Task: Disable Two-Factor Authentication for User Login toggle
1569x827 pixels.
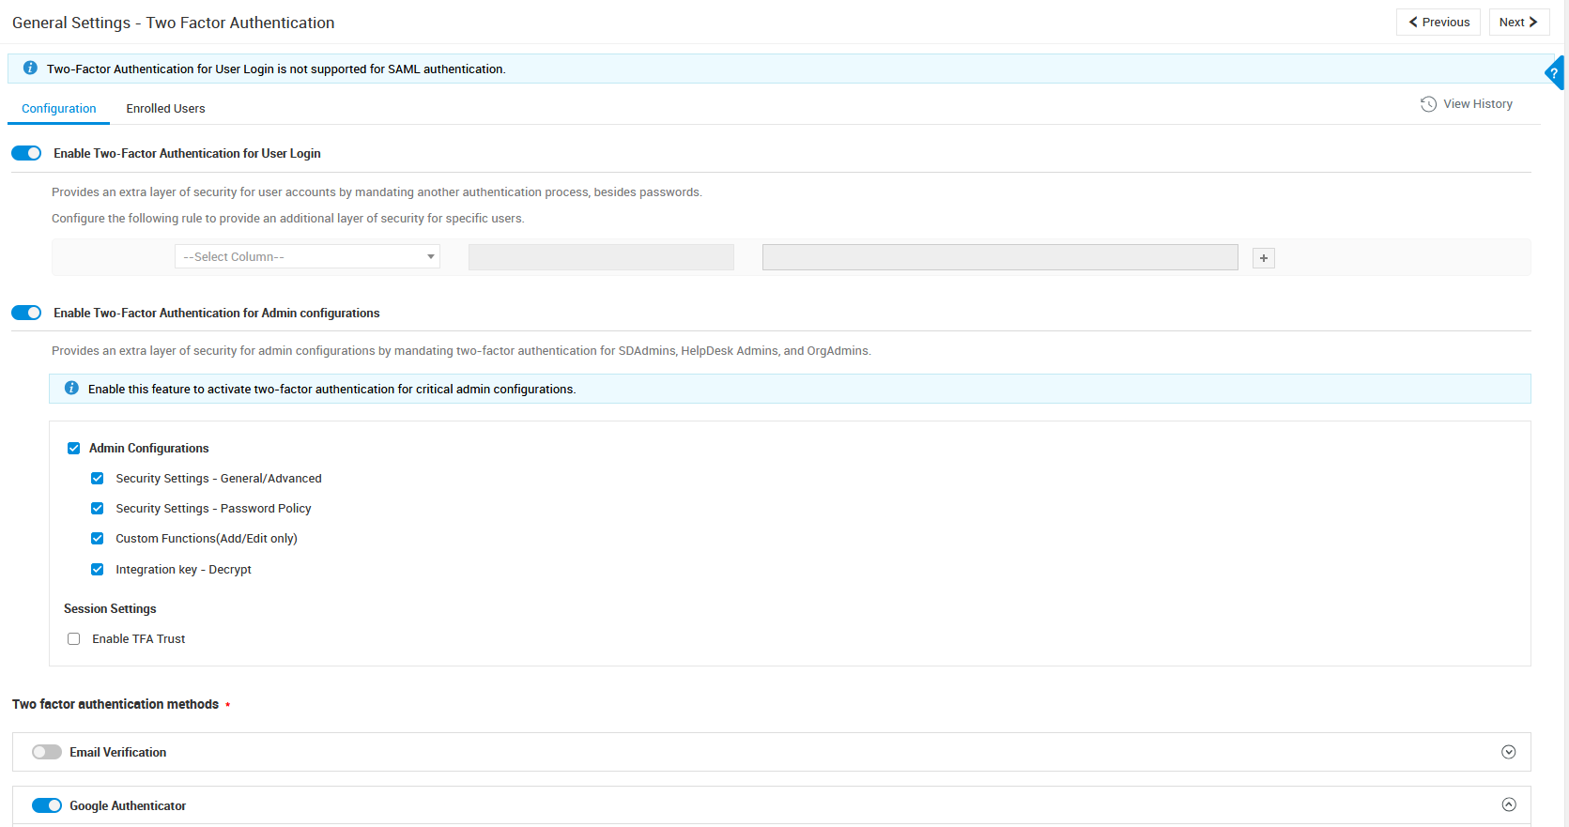Action: click(26, 153)
